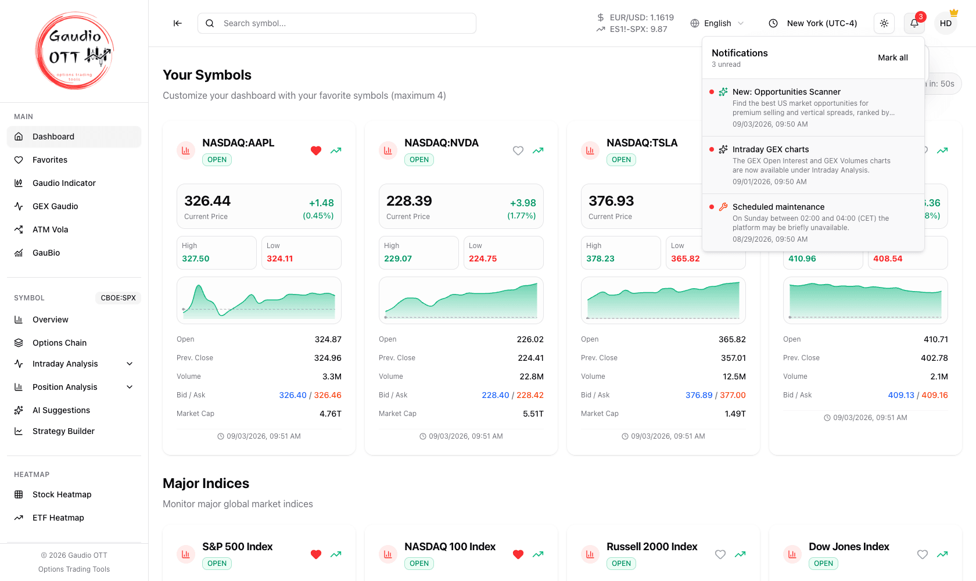976x581 pixels.
Task: Click the NASDAQ 100 Index trend arrow
Action: pyautogui.click(x=538, y=554)
